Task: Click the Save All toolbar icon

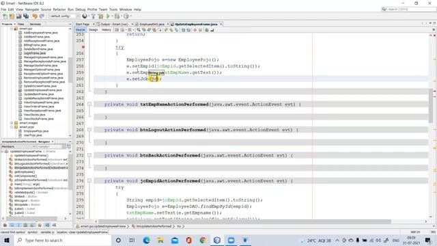Action: coord(26,16)
